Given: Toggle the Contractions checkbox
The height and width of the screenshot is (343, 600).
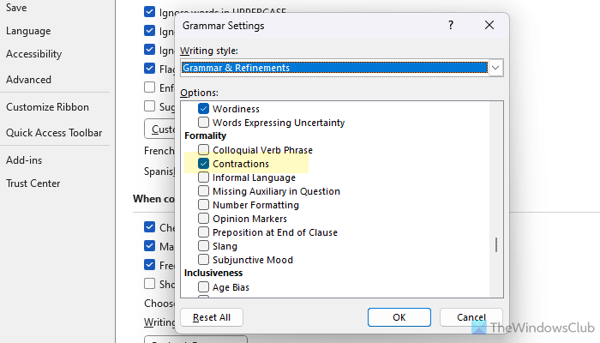Looking at the screenshot, I should point(204,164).
